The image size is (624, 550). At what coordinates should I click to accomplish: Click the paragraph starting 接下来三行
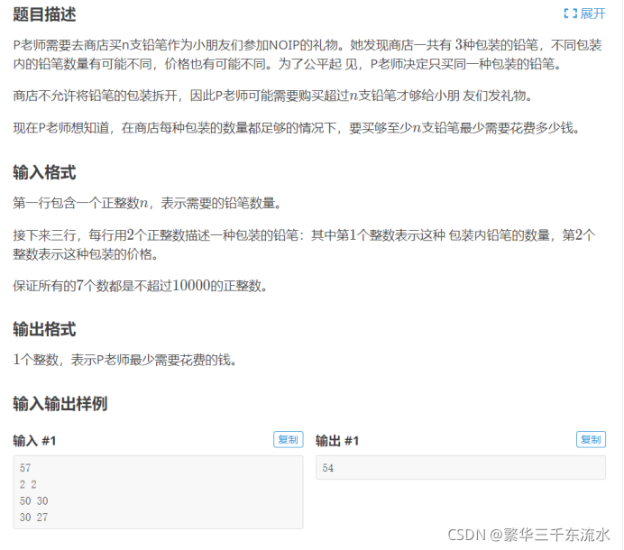tap(305, 244)
